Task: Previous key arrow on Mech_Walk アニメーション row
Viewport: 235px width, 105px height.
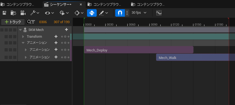Action: click(62, 57)
